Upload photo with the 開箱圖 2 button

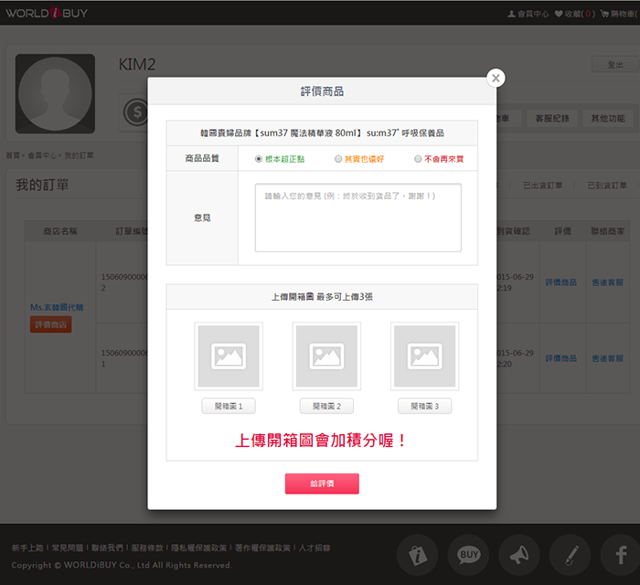(326, 406)
